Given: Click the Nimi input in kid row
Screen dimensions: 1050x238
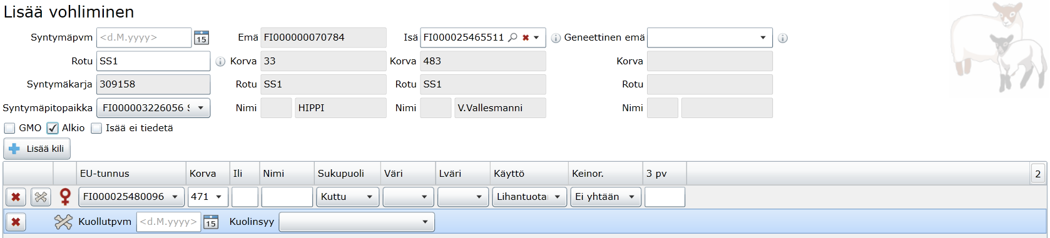Looking at the screenshot, I should coord(287,197).
